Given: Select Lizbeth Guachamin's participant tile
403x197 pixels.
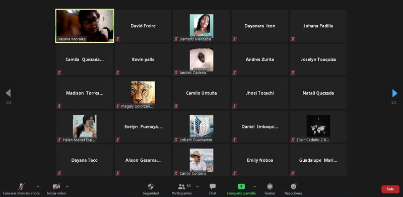Looking at the screenshot, I should coord(201,126).
